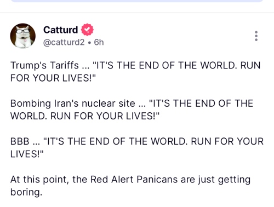Click the 6h post timestamp
This screenshot has width=274, height=207.
pyautogui.click(x=99, y=42)
